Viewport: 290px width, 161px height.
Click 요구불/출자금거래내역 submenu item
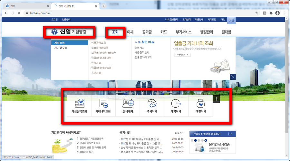click(103, 53)
